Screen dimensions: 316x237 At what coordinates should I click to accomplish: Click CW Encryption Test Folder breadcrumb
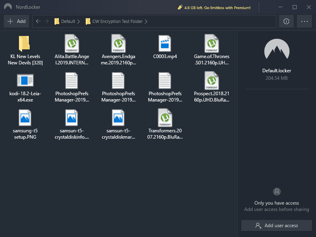click(117, 21)
